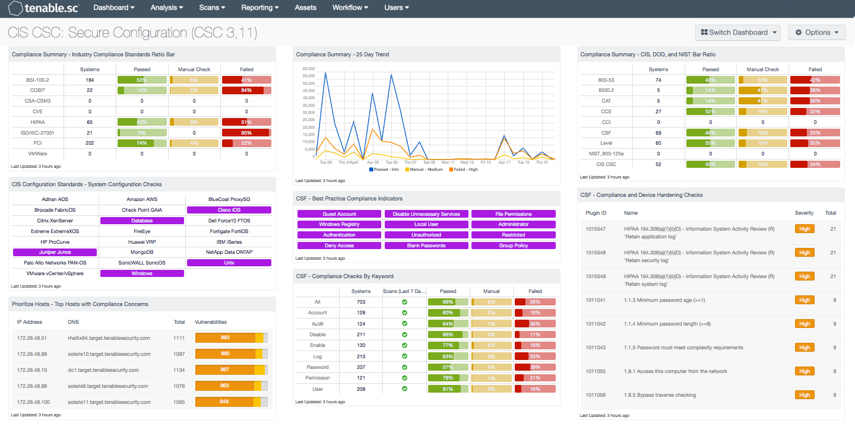Click the Manual - Medium legend swatch
855x446 pixels.
click(x=407, y=170)
